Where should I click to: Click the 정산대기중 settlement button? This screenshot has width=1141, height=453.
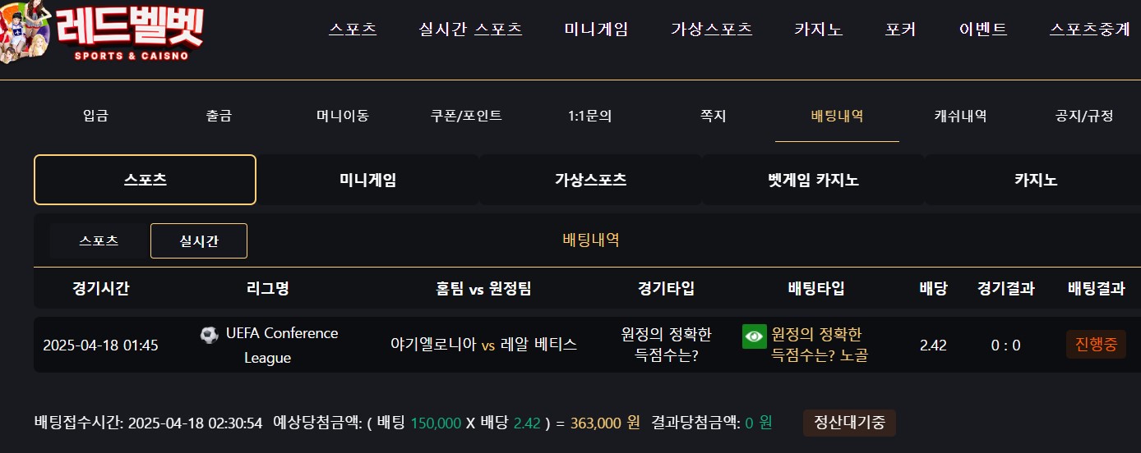(849, 423)
